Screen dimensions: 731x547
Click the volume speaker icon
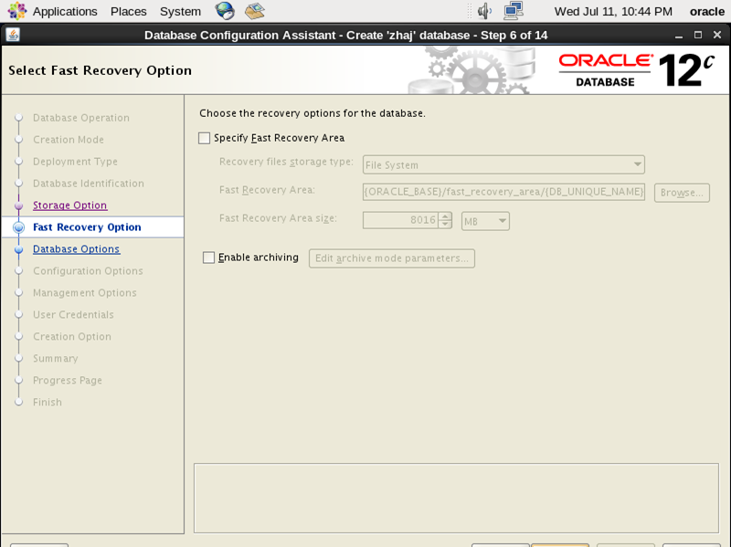[x=485, y=11]
